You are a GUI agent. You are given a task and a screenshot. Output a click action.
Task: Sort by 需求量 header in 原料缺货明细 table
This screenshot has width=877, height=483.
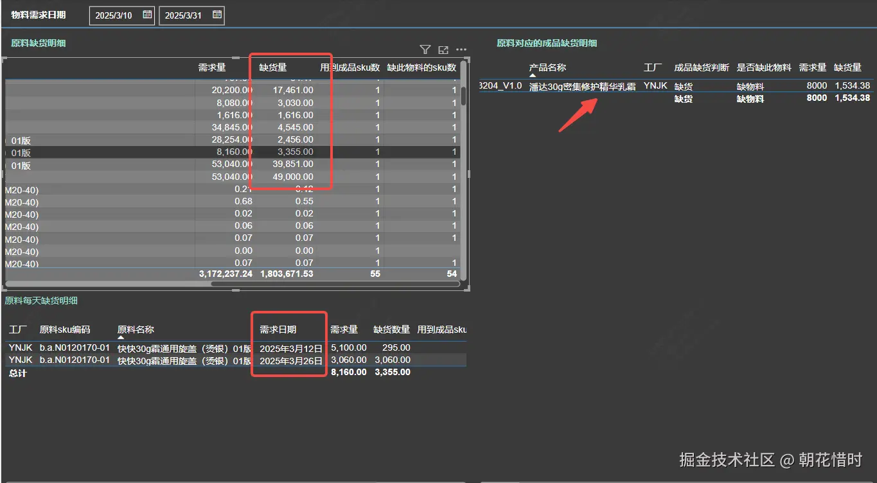(x=212, y=67)
